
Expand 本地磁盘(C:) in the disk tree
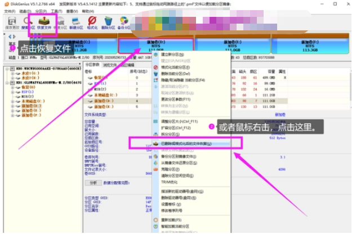11,101
